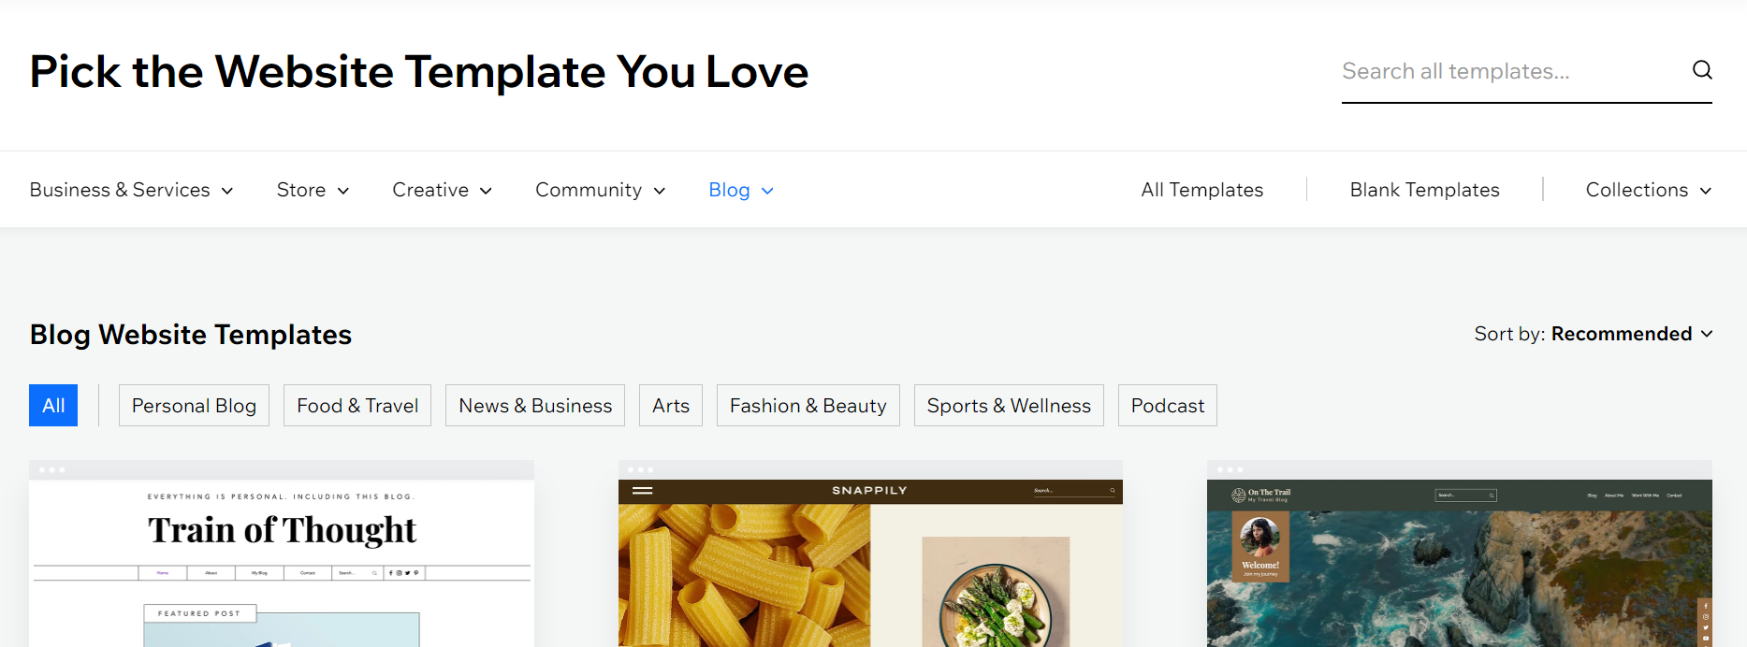Select News & Business filter
The width and height of the screenshot is (1747, 647).
[x=535, y=406]
